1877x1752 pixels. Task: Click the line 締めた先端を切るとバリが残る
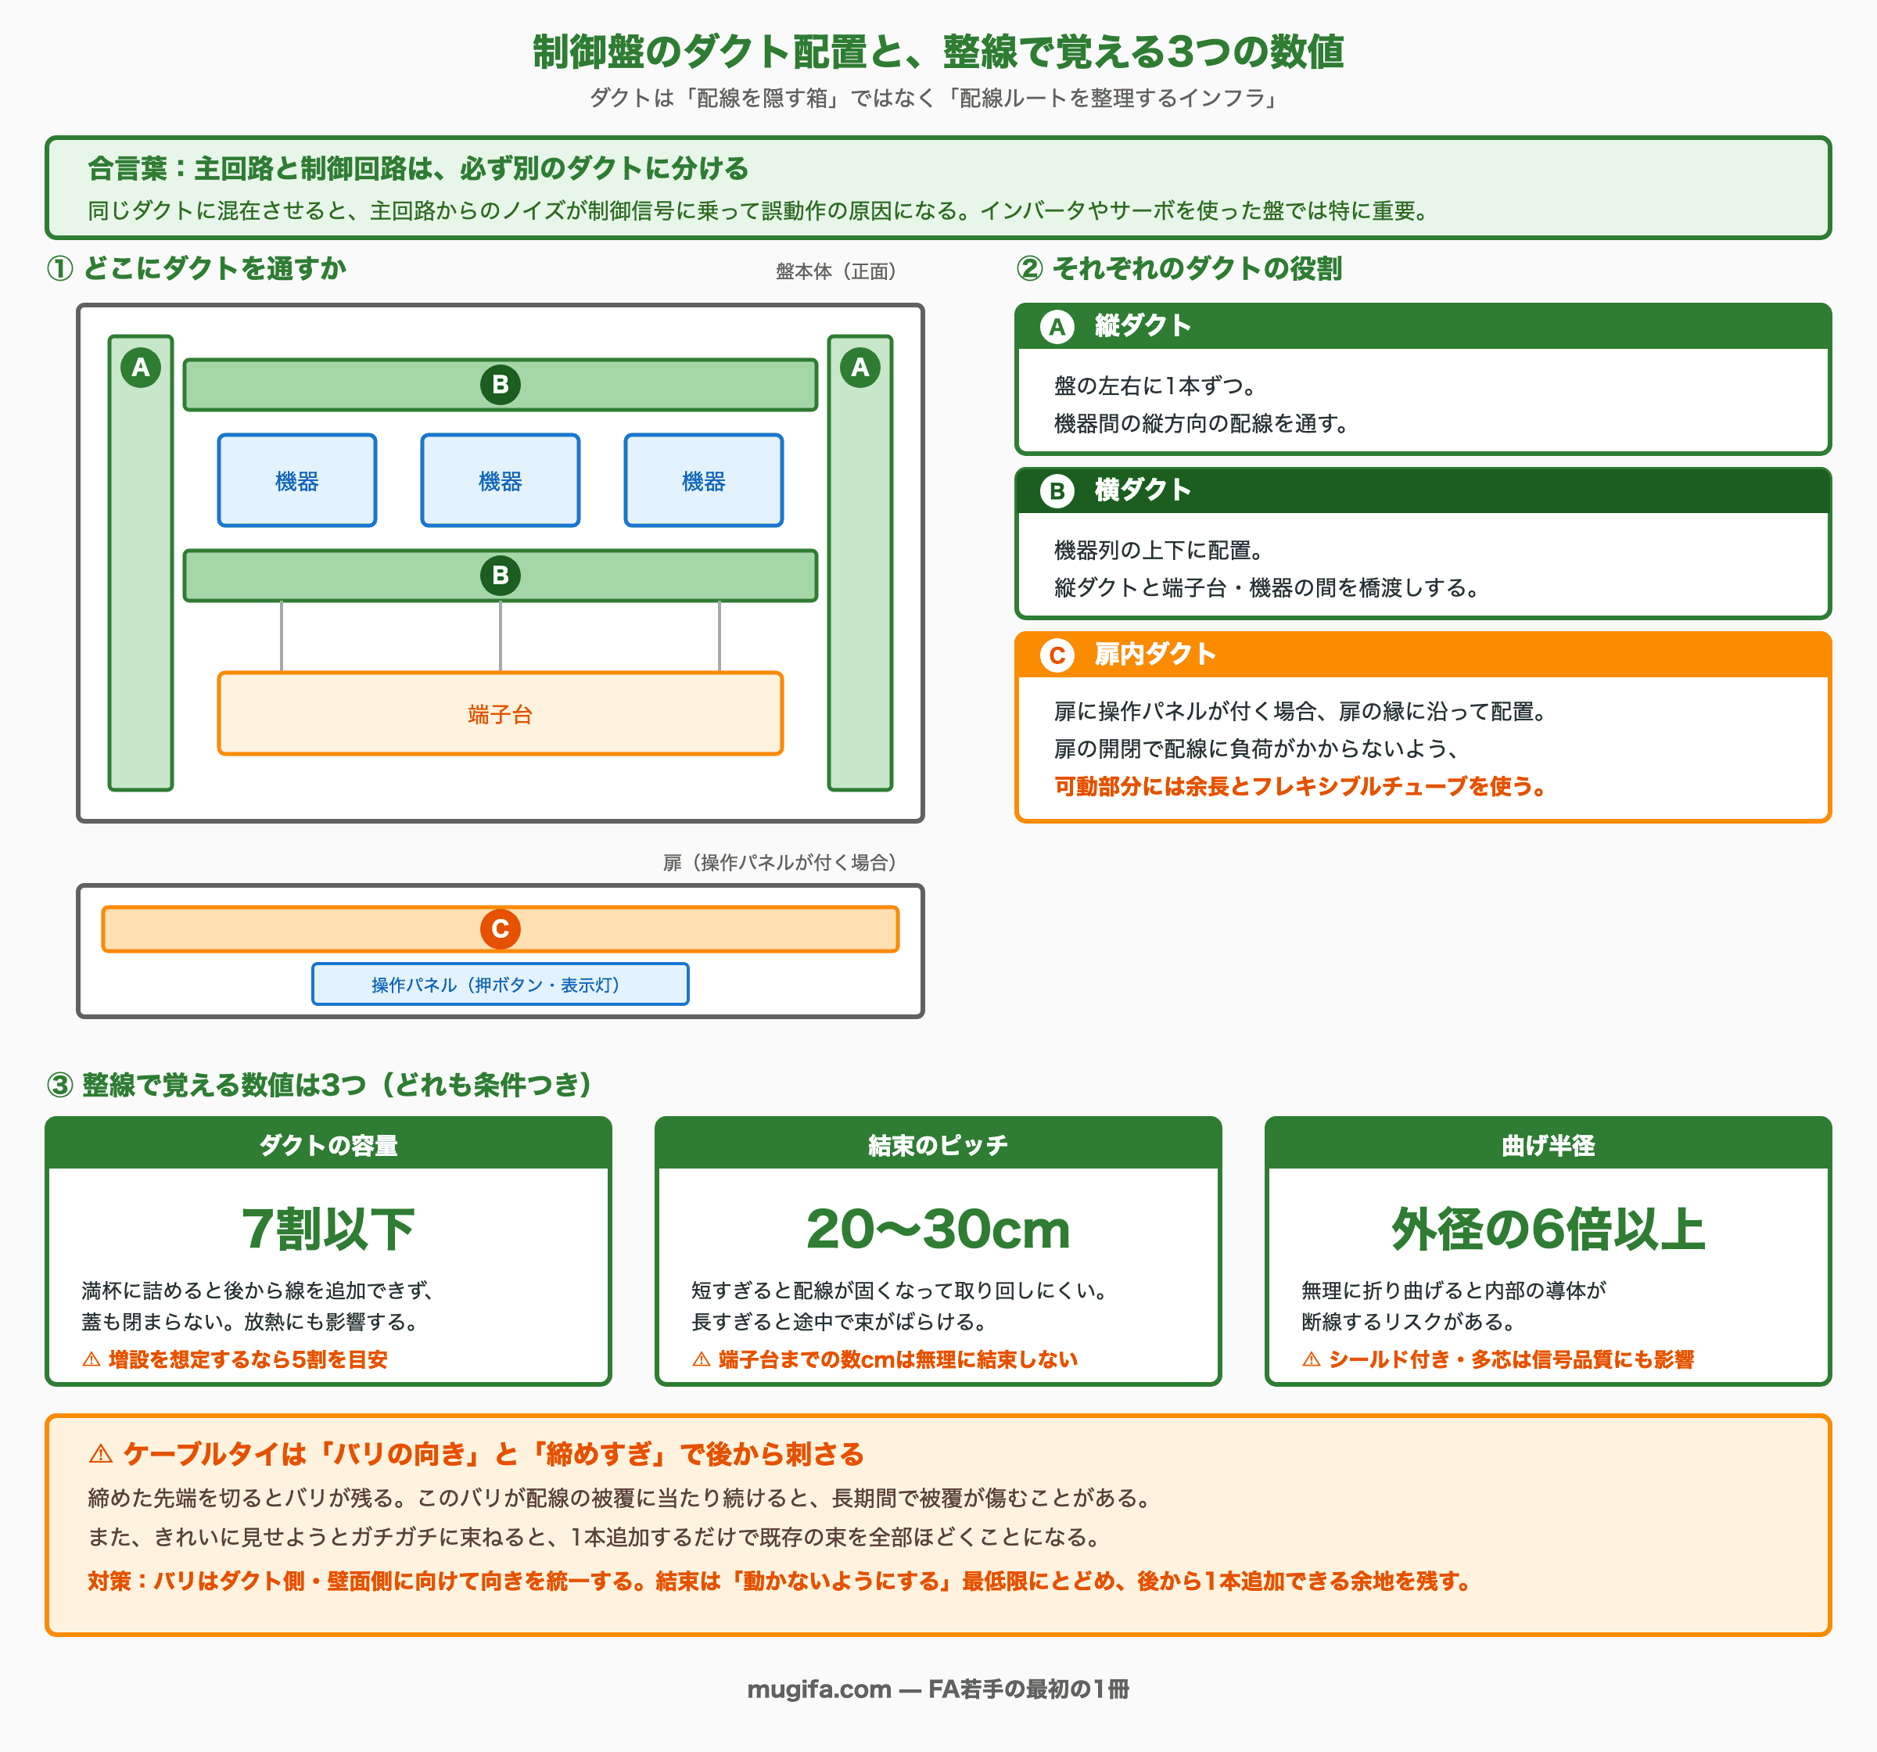coord(620,1498)
